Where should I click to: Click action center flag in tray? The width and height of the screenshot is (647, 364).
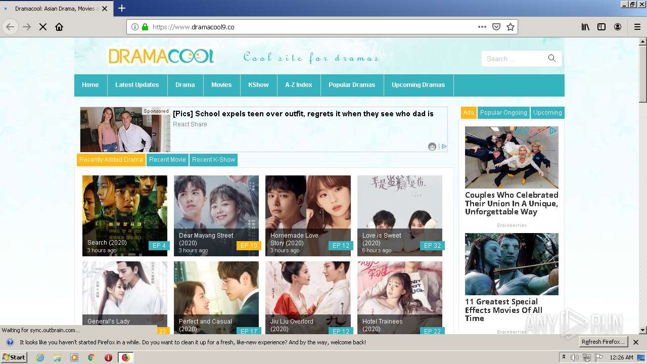pos(599,357)
